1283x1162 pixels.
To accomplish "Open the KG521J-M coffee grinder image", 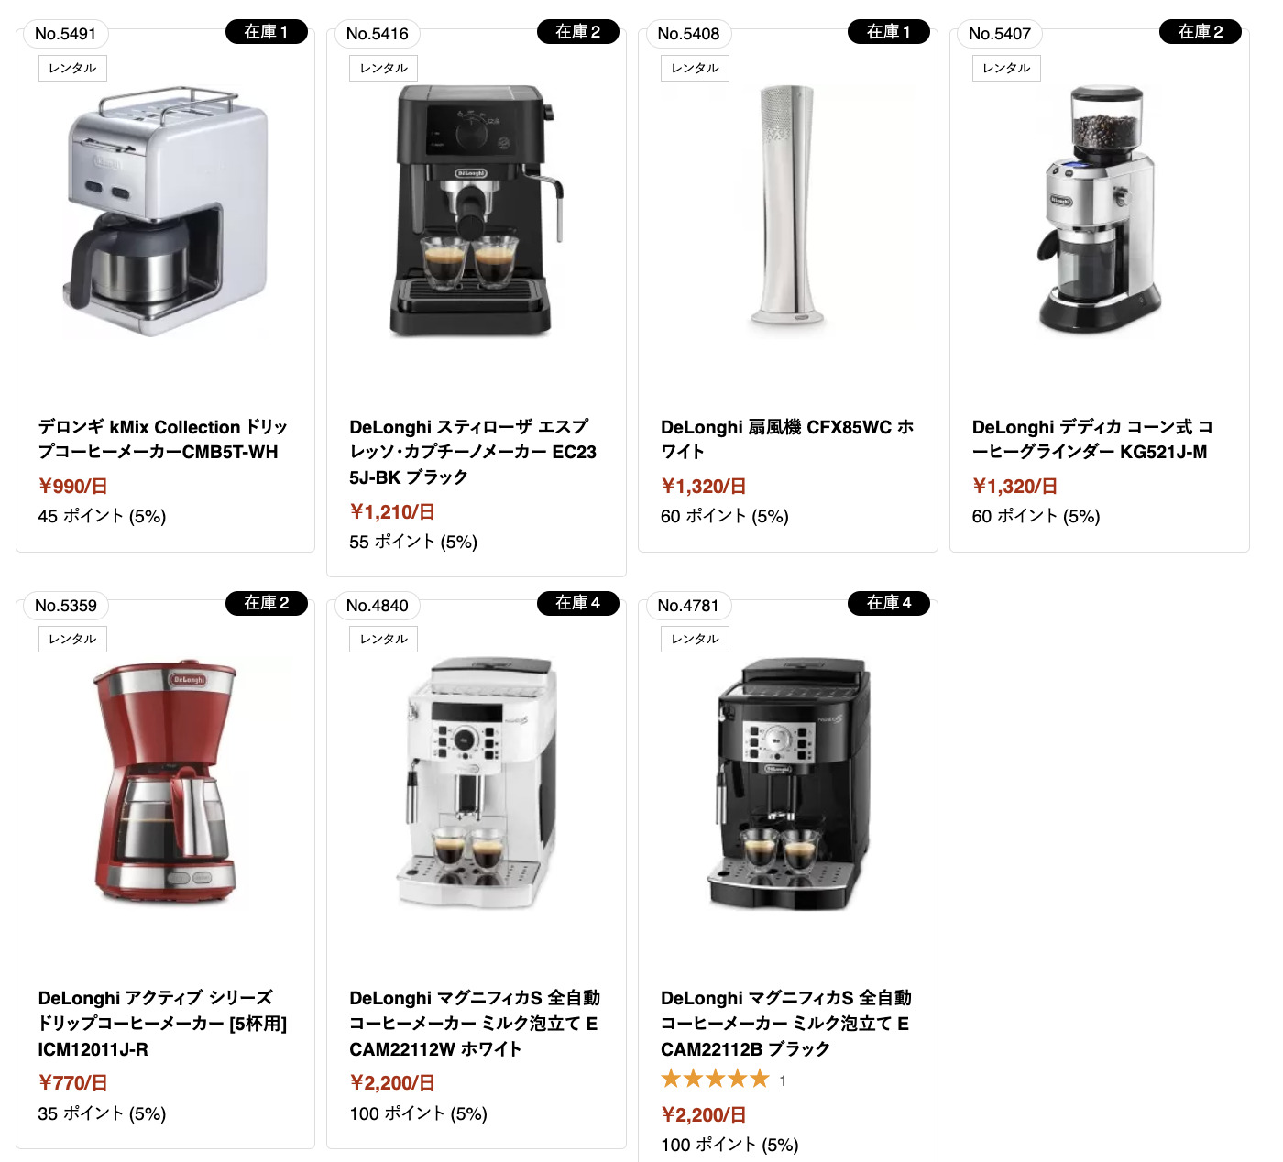I will [1099, 210].
